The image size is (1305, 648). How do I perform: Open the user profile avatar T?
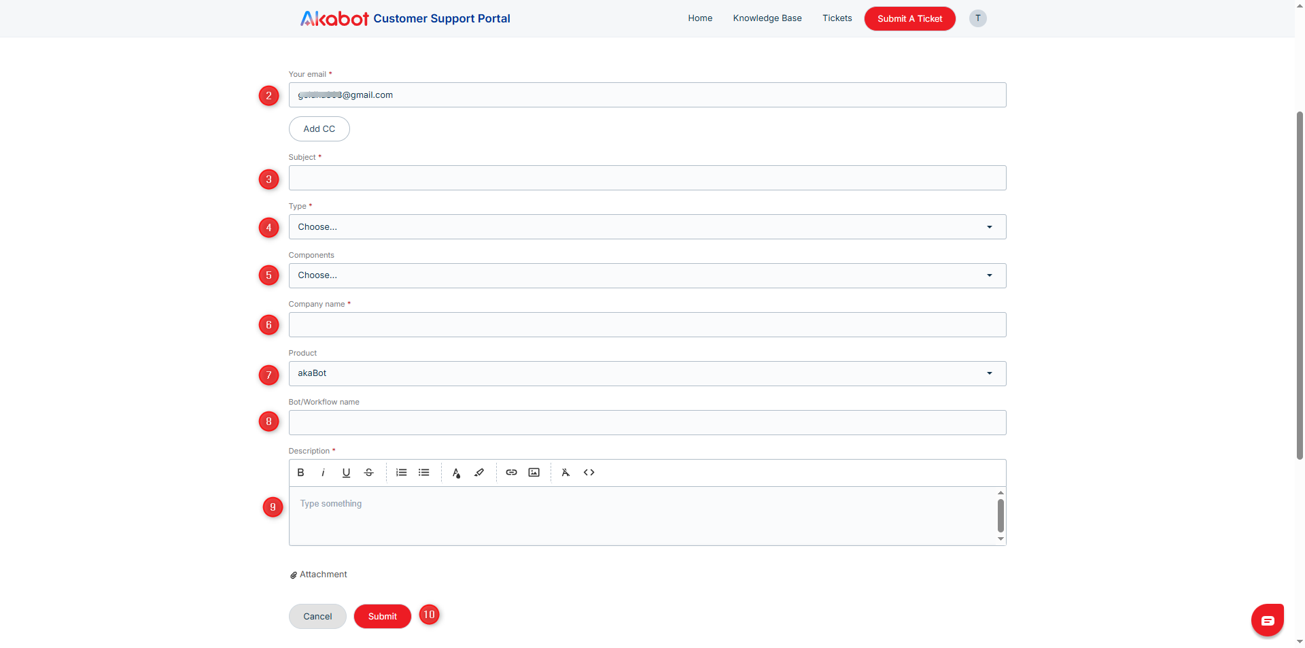[x=978, y=18]
